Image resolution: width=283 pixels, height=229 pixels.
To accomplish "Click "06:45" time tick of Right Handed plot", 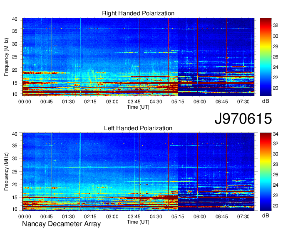I will pyautogui.click(x=222, y=102).
